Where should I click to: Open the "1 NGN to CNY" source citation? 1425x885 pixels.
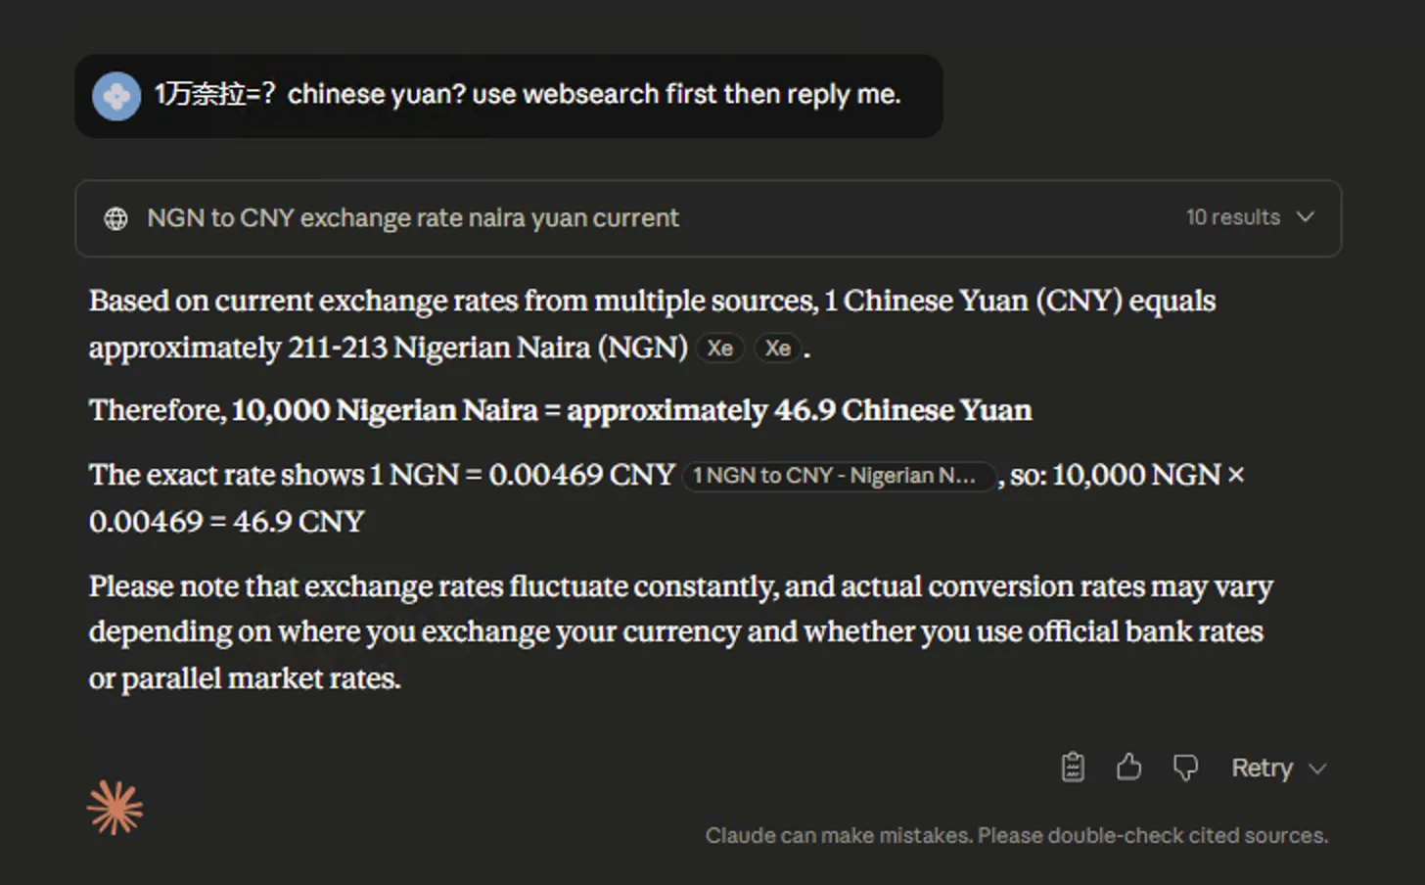click(x=838, y=476)
